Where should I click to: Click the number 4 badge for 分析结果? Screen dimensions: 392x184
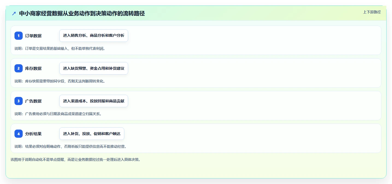[x=19, y=134]
